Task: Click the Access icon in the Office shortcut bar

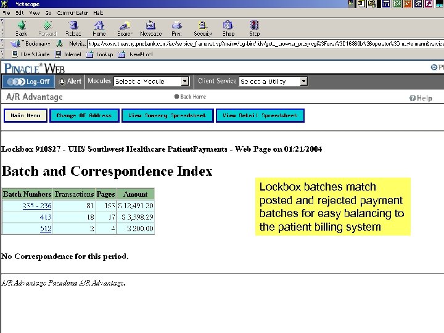Action: click(429, 4)
